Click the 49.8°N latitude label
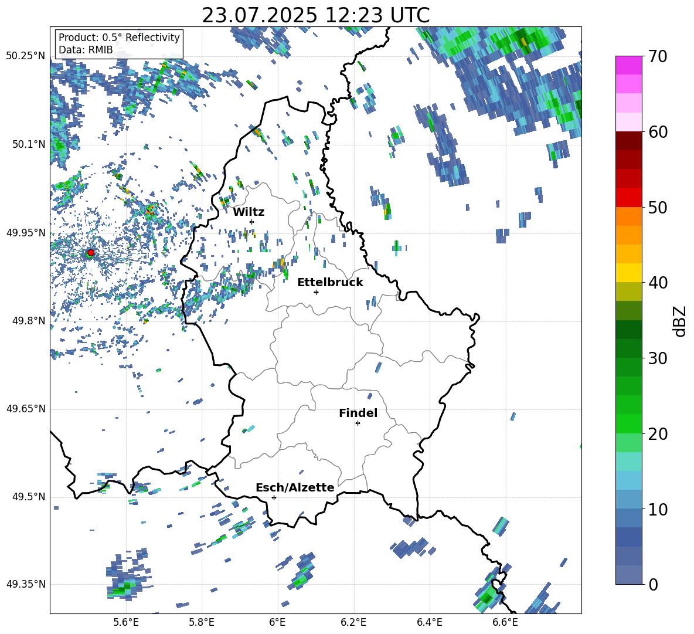 click(29, 321)
